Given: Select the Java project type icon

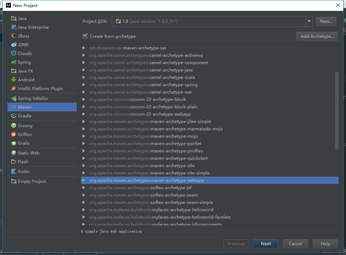Looking at the screenshot, I should 14,19.
